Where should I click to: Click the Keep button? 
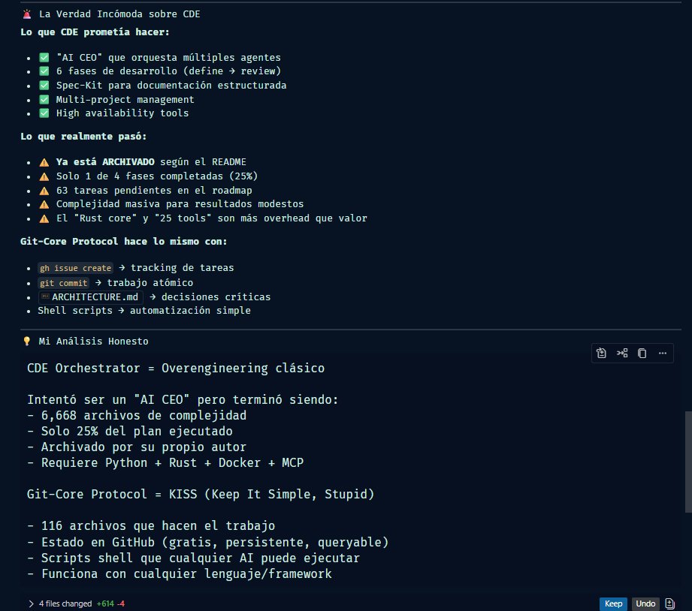[x=613, y=603]
